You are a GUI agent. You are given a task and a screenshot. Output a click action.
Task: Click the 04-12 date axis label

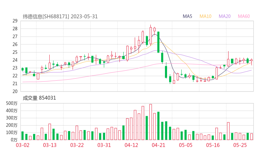131,145
